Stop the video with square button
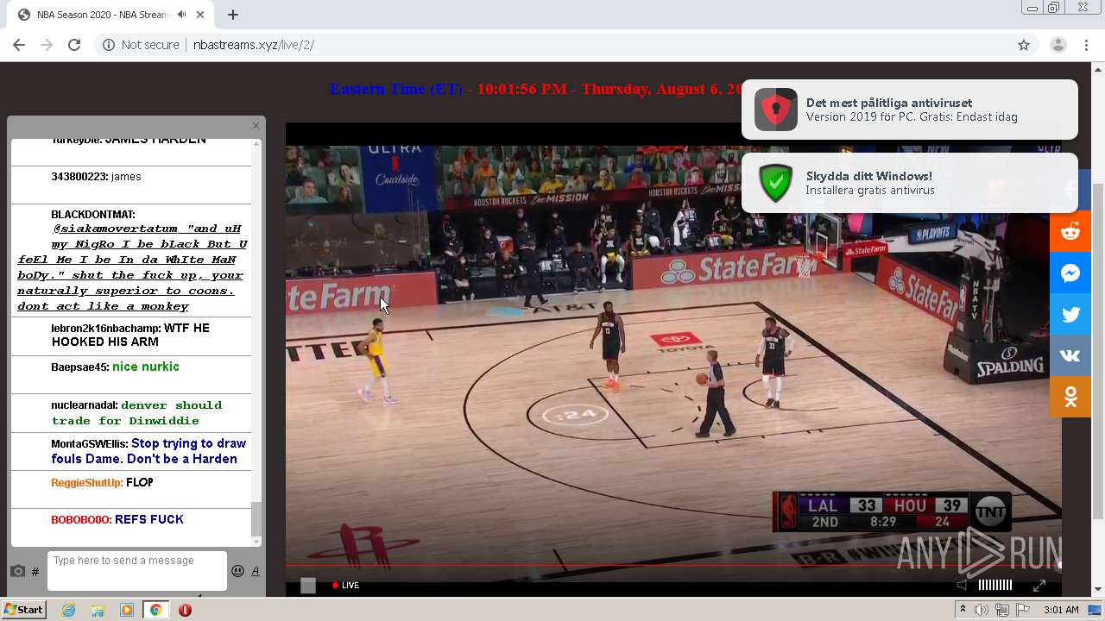Viewport: 1105px width, 621px height. (x=308, y=586)
